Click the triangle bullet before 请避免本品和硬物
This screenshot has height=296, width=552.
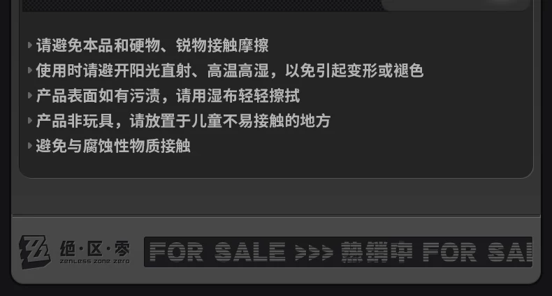coord(30,45)
